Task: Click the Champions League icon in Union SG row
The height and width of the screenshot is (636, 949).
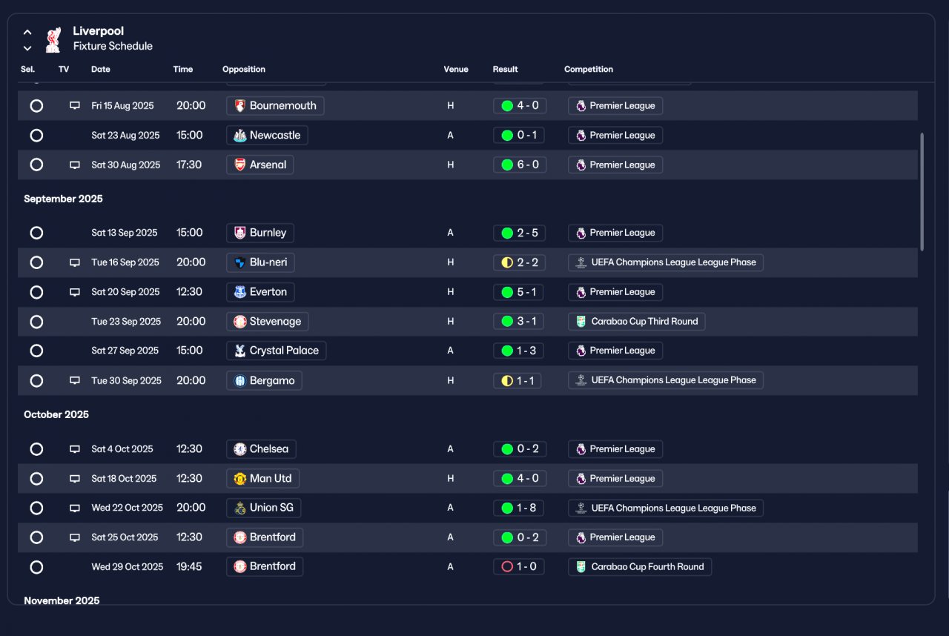Action: coord(581,509)
